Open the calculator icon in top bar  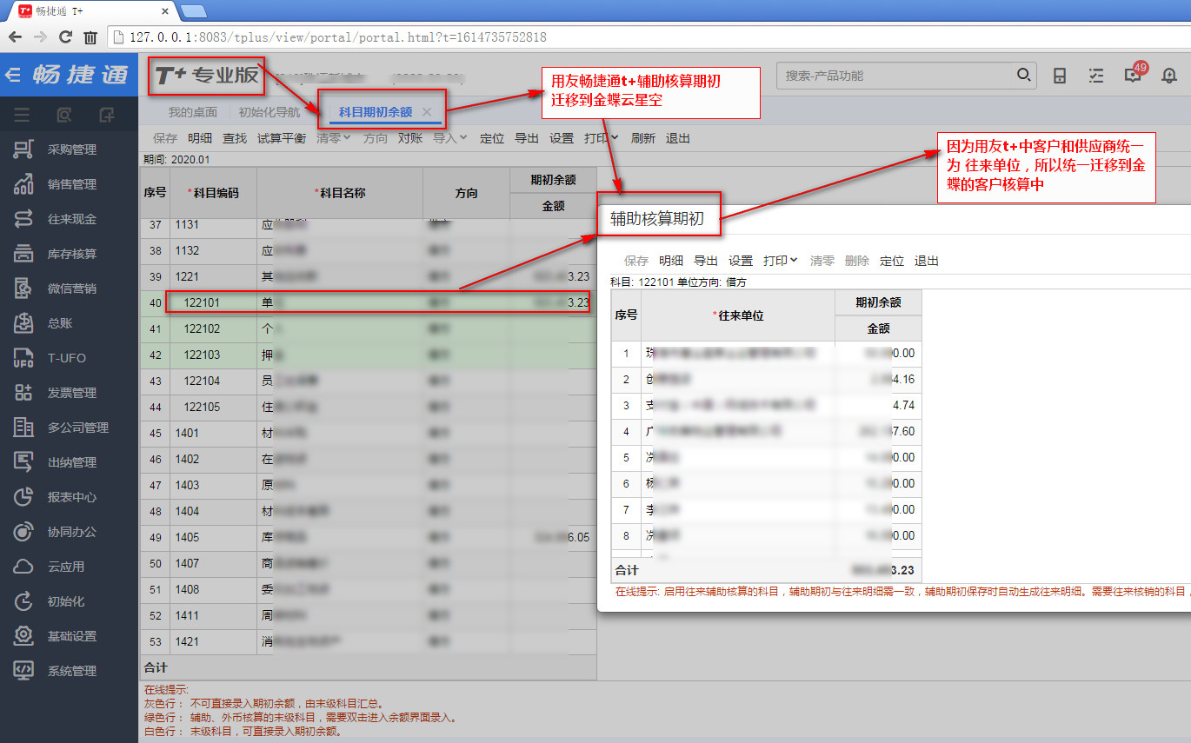1060,76
